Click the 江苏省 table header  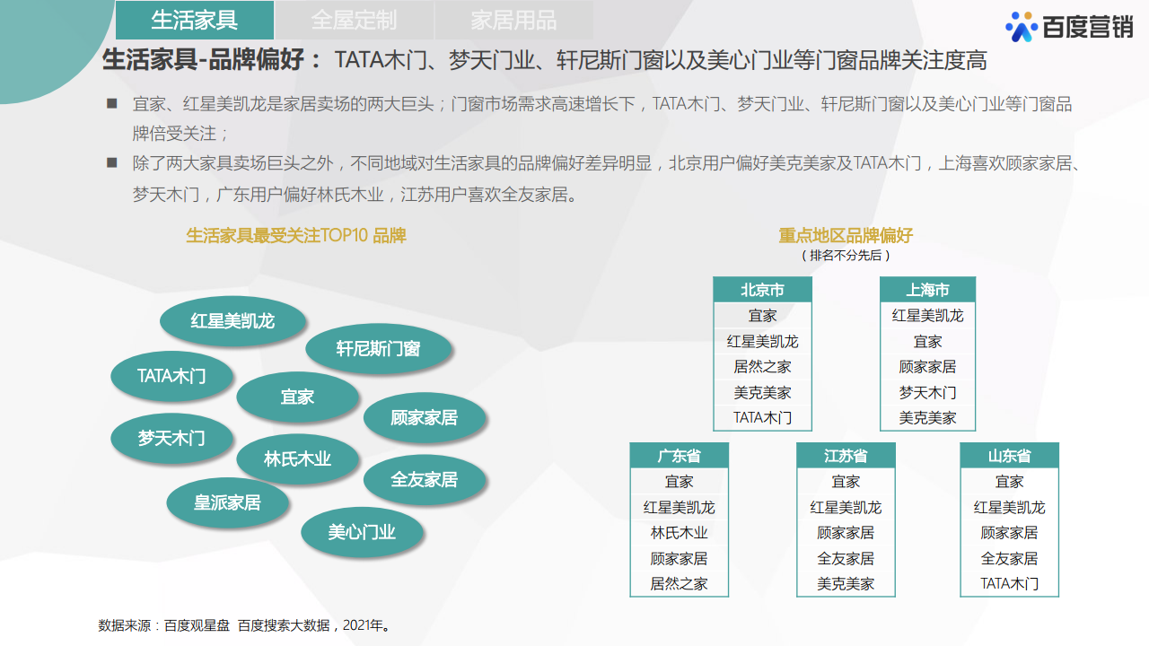(x=846, y=456)
